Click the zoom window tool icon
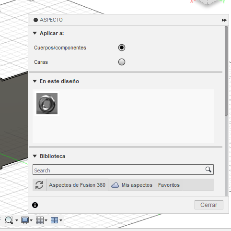 point(9,220)
